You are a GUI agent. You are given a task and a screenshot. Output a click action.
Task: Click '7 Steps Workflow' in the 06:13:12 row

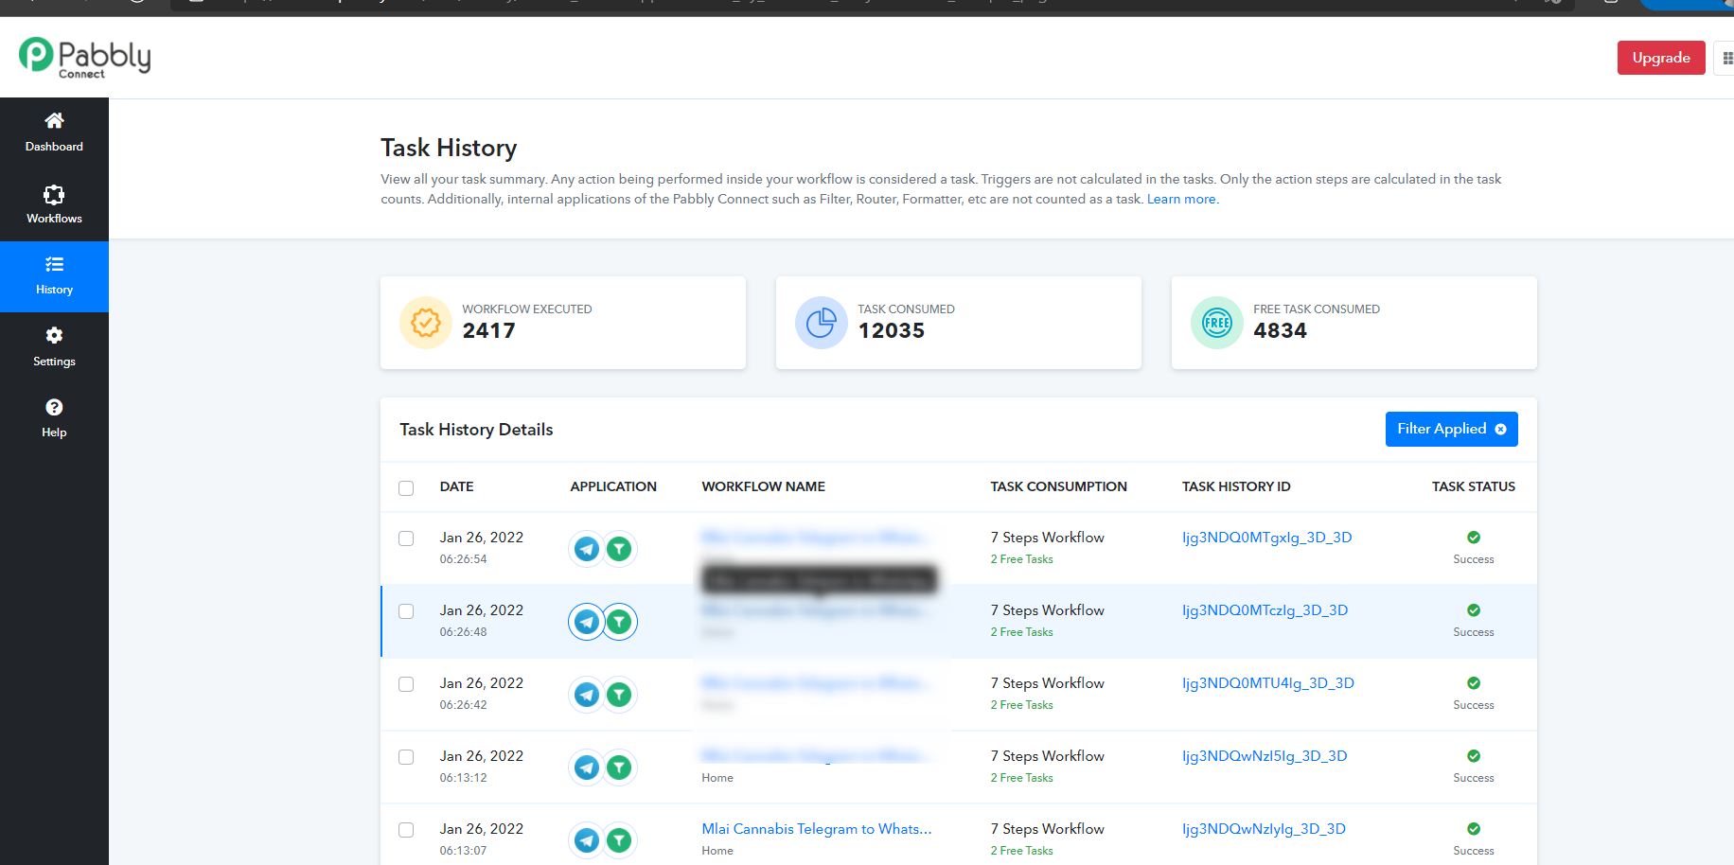tap(1047, 756)
